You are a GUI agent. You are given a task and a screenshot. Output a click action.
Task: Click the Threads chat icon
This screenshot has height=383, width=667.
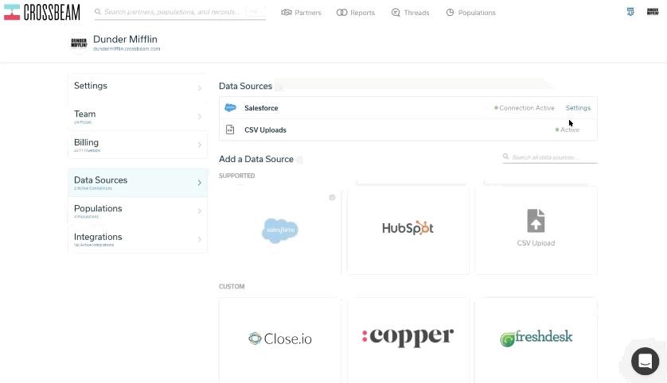click(x=396, y=13)
